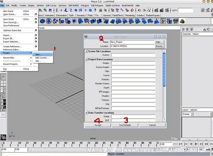The image size is (213, 156).
Task: Switch to the Dynamics shelf tab
Action: point(81,15)
